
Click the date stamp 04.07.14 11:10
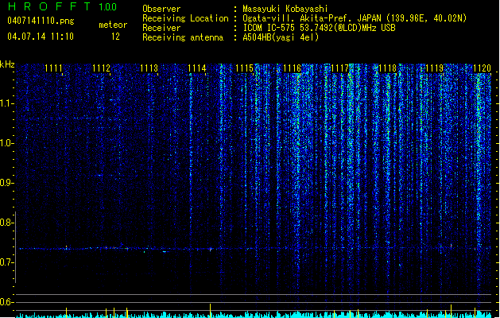41,37
